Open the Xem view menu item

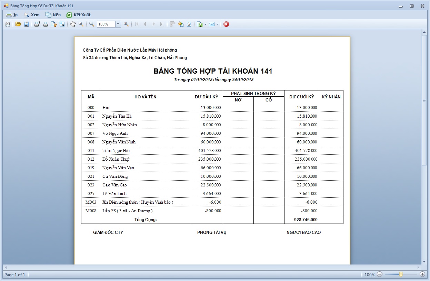click(x=32, y=15)
